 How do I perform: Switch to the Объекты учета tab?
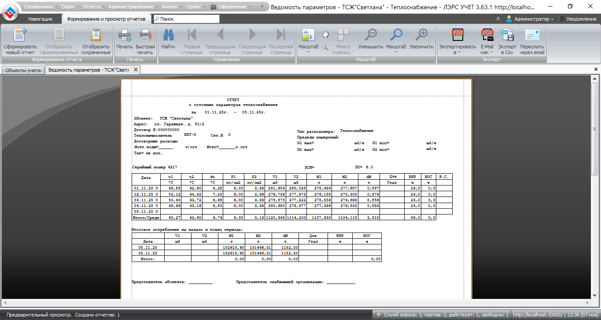pos(23,70)
